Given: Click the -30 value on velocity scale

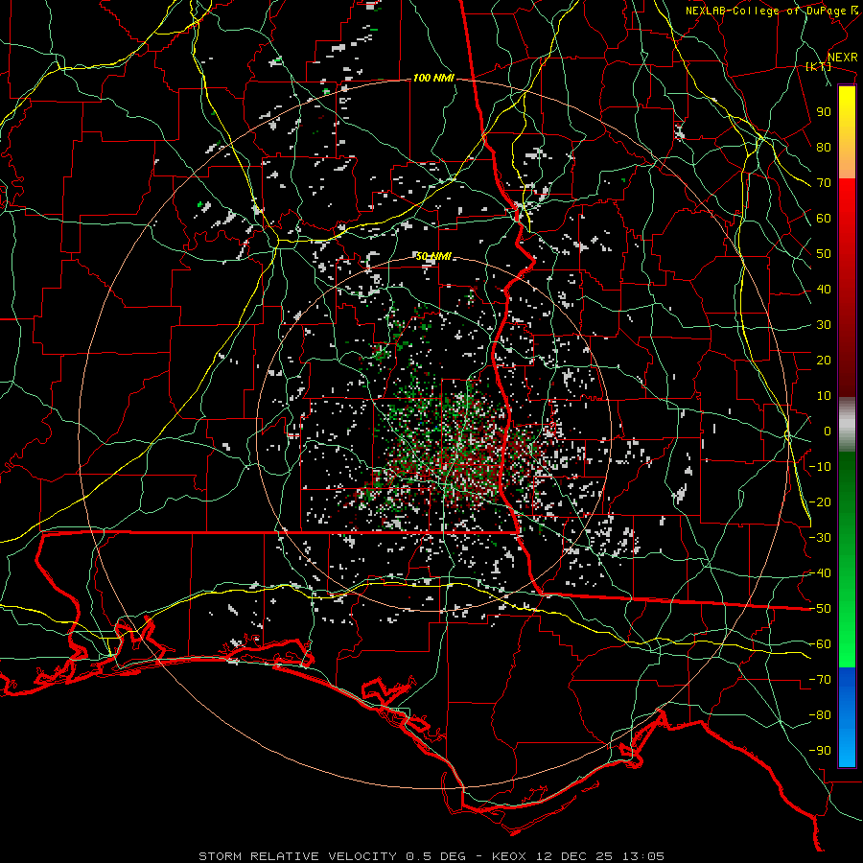Looking at the screenshot, I should 820,538.
